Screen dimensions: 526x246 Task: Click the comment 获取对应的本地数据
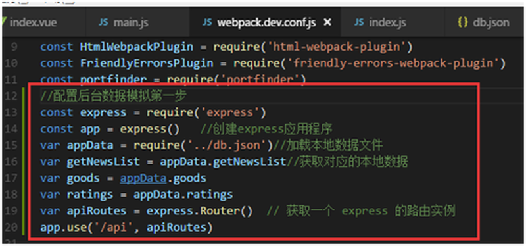coord(347,162)
